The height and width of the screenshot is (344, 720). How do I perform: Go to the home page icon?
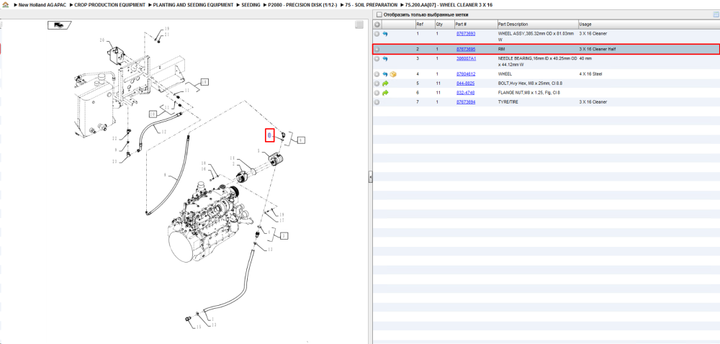coord(5,4)
